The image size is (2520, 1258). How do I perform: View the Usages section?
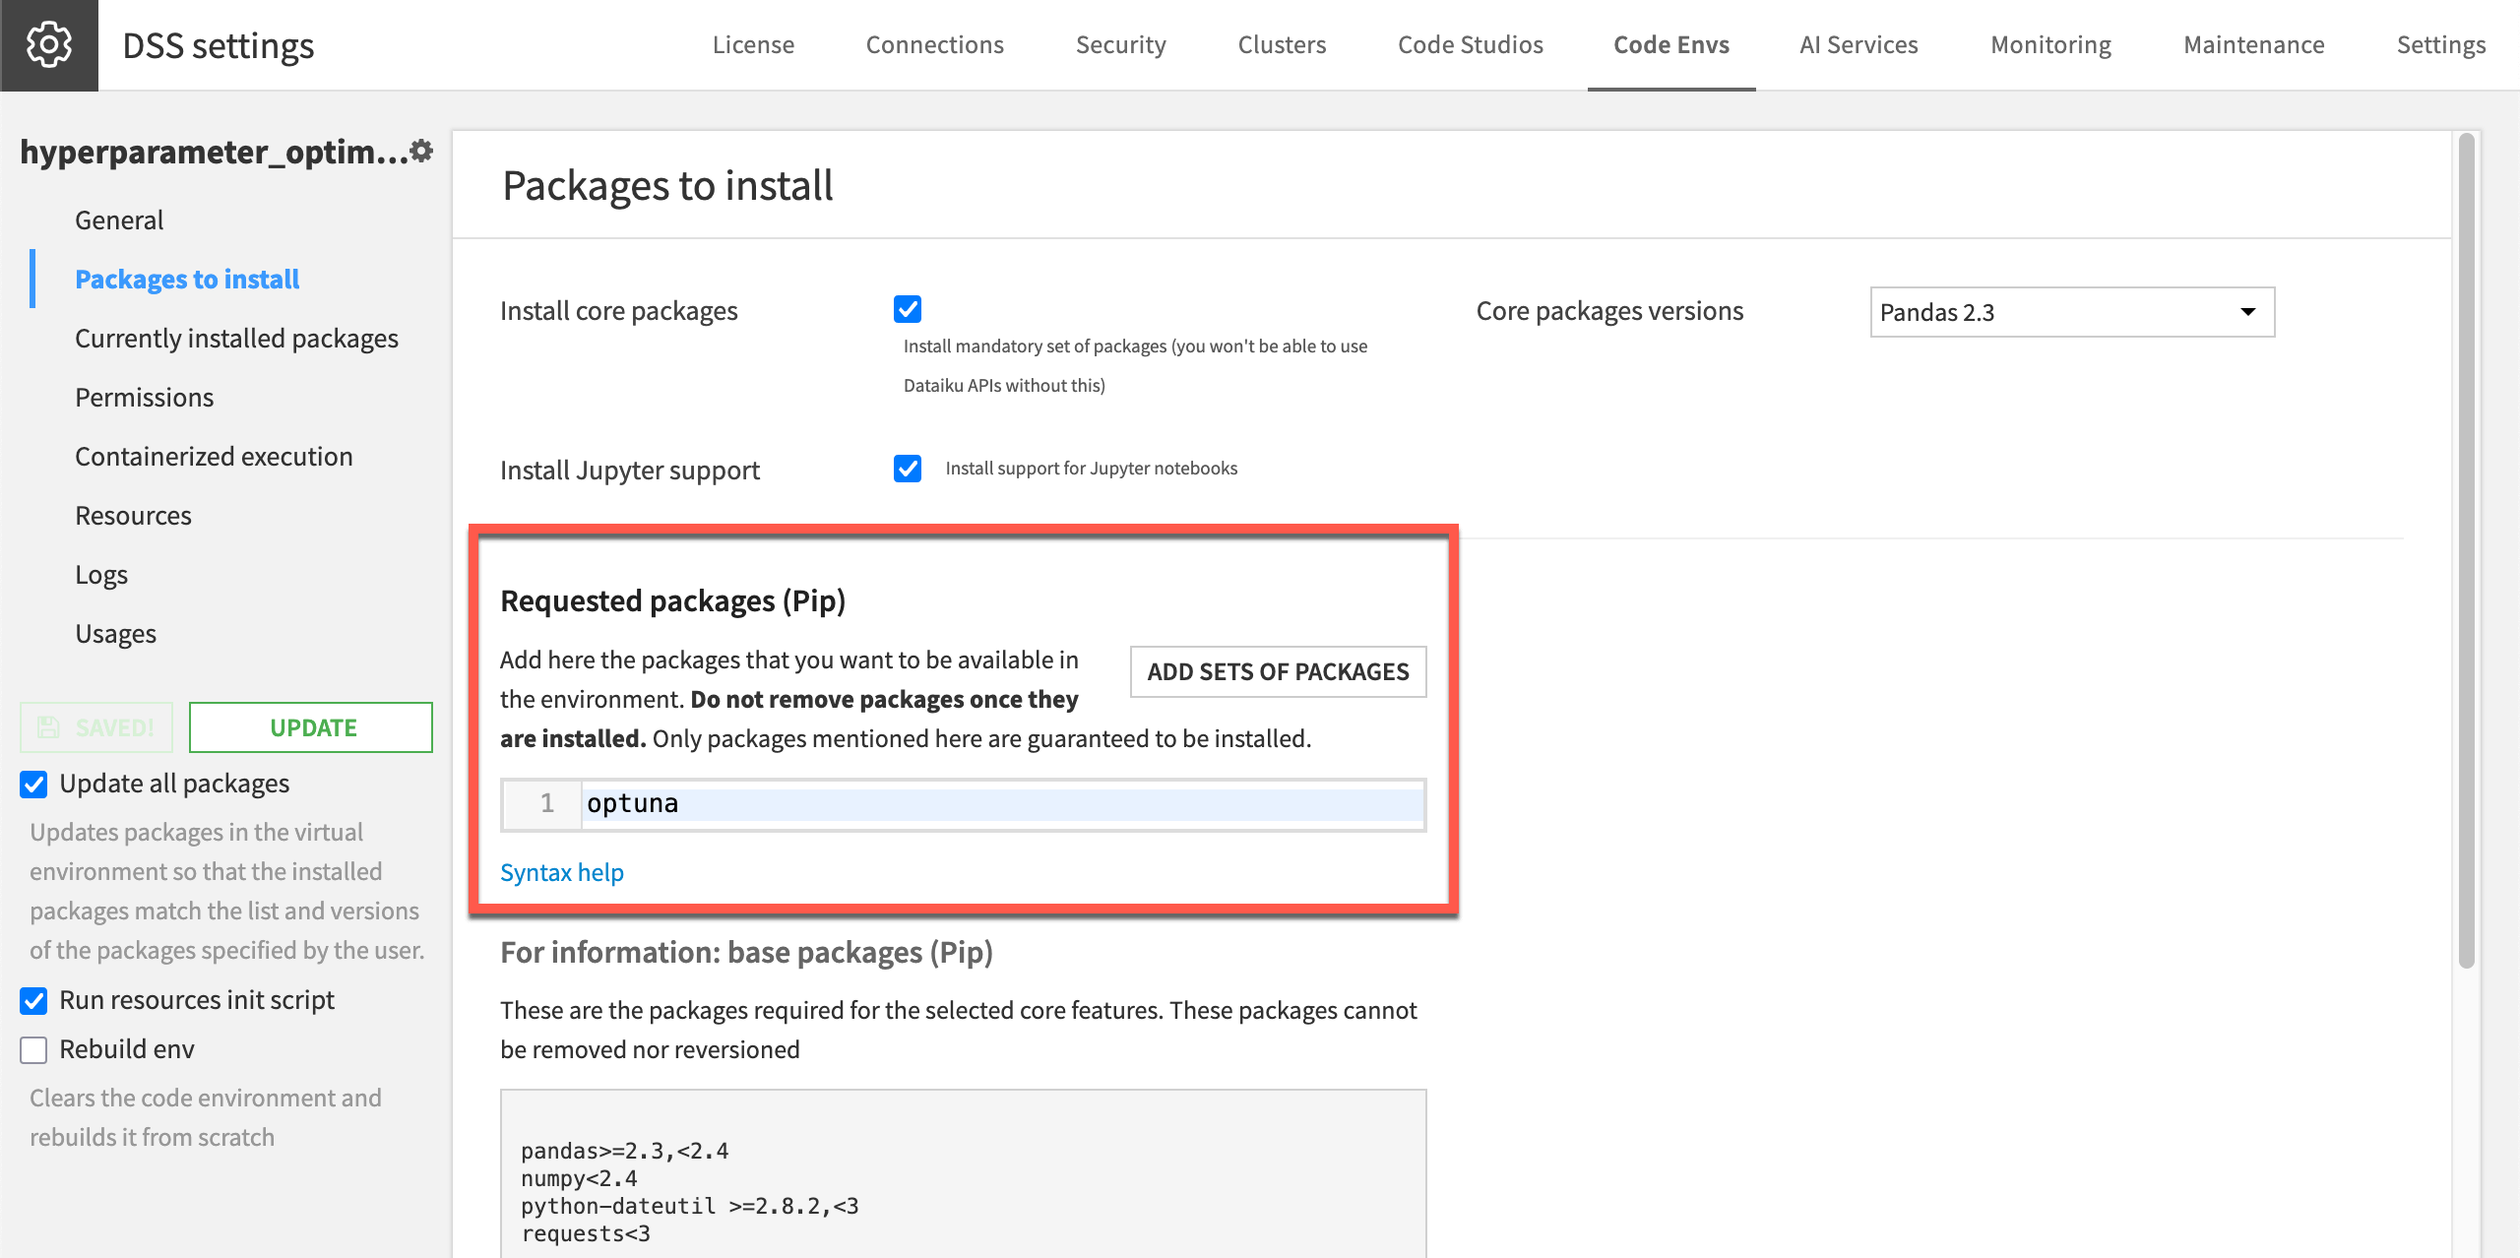click(115, 634)
